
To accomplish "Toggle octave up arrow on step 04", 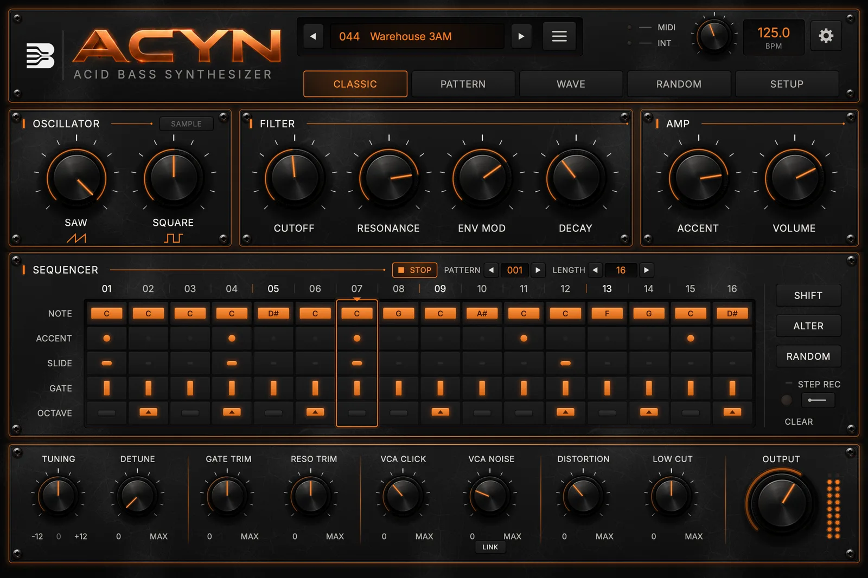I will point(232,412).
